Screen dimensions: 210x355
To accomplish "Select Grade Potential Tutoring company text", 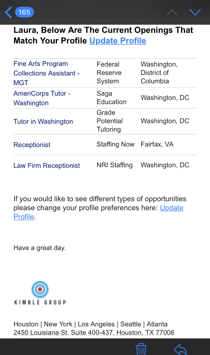I will [x=109, y=121].
